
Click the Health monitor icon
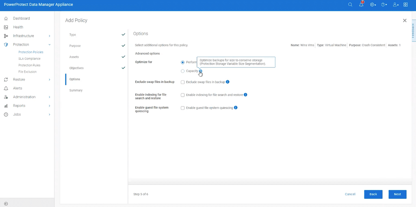(x=6, y=27)
